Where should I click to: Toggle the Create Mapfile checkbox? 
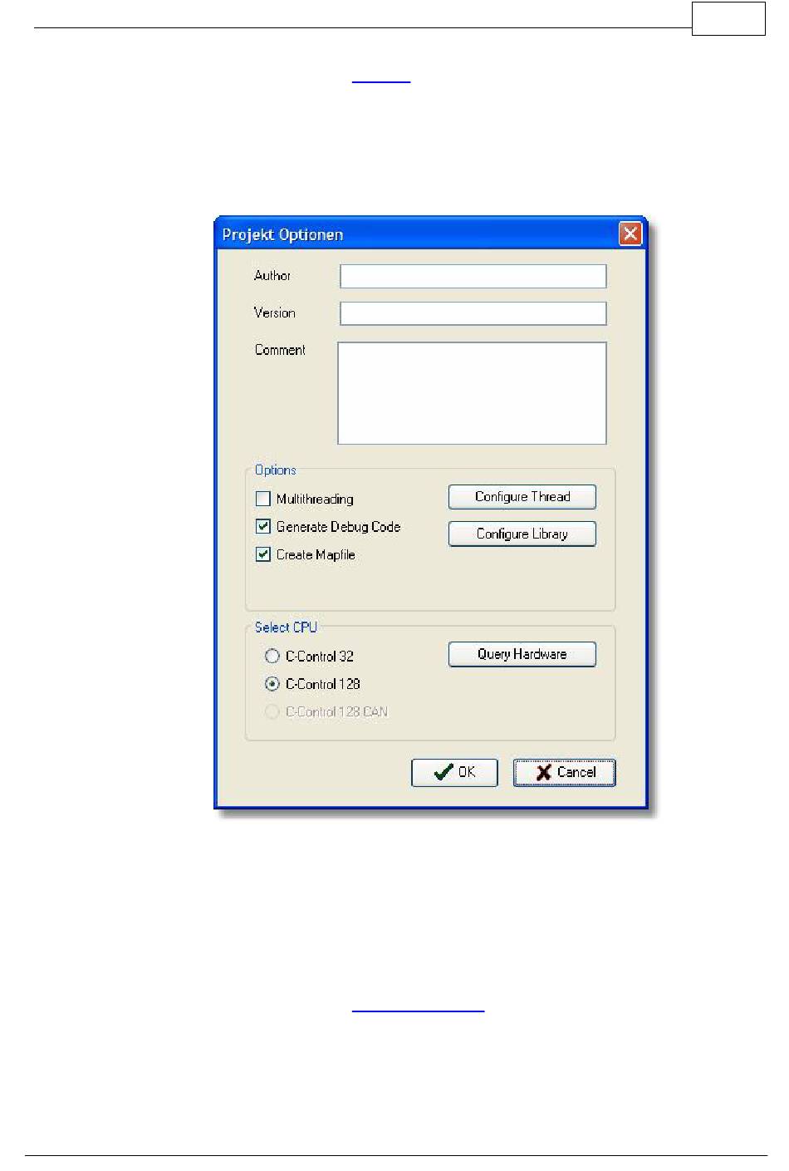pos(263,554)
